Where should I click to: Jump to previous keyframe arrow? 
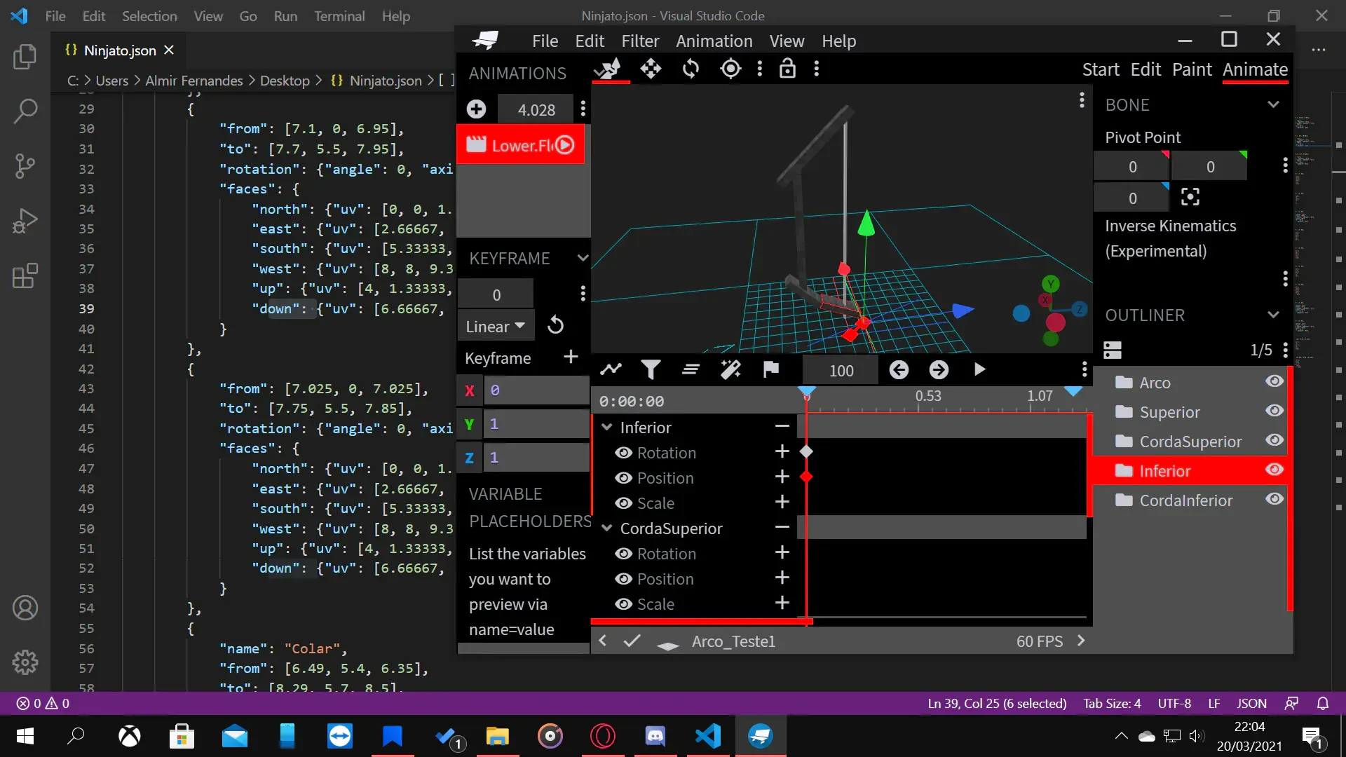[x=899, y=369]
